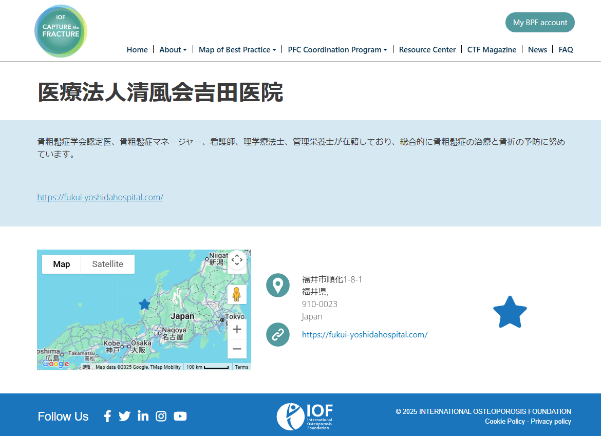Zoom in on the map
This screenshot has height=436, width=601.
(x=237, y=329)
